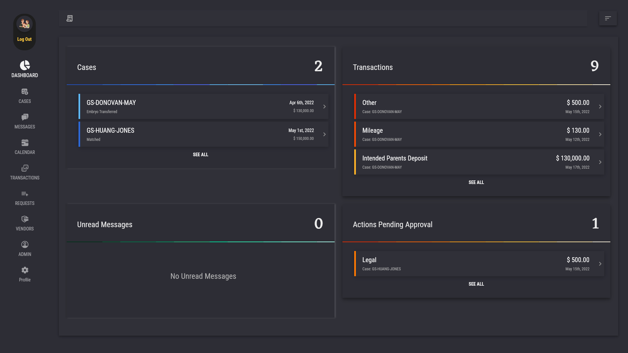The height and width of the screenshot is (353, 628).
Task: Click the Log Out link
Action: [25, 39]
